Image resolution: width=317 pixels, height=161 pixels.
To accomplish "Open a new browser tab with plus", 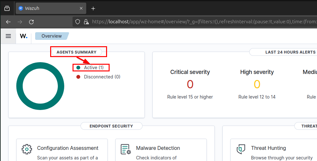I will tap(93, 9).
